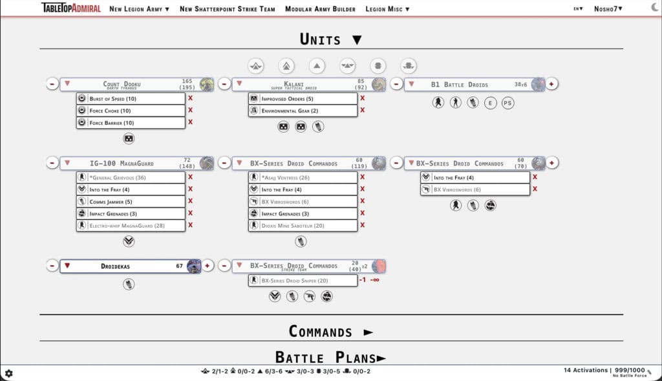This screenshot has width=662, height=381.
Task: Open personnel slot on 70-point BX-Series Droid Commandos
Action: pyautogui.click(x=456, y=205)
